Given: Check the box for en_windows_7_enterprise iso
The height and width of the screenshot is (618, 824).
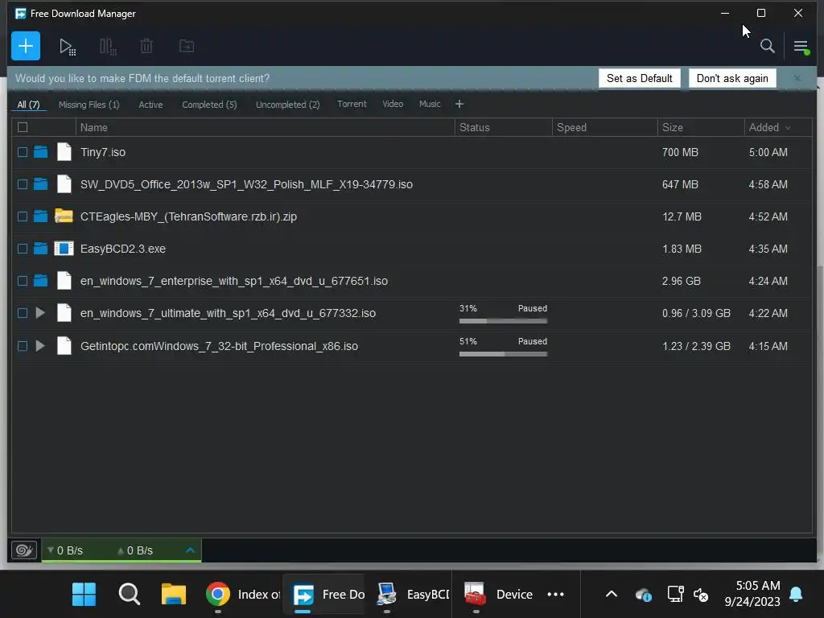Looking at the screenshot, I should [22, 281].
